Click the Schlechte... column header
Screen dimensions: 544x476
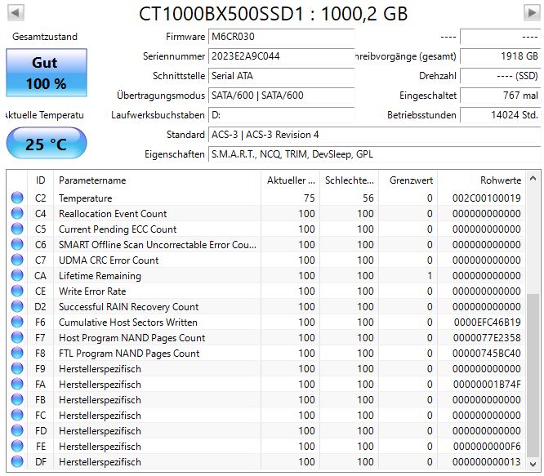349,180
